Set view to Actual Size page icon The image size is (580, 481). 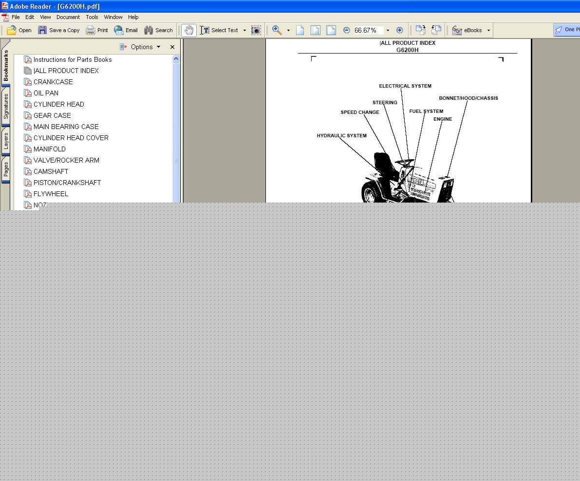click(x=300, y=30)
